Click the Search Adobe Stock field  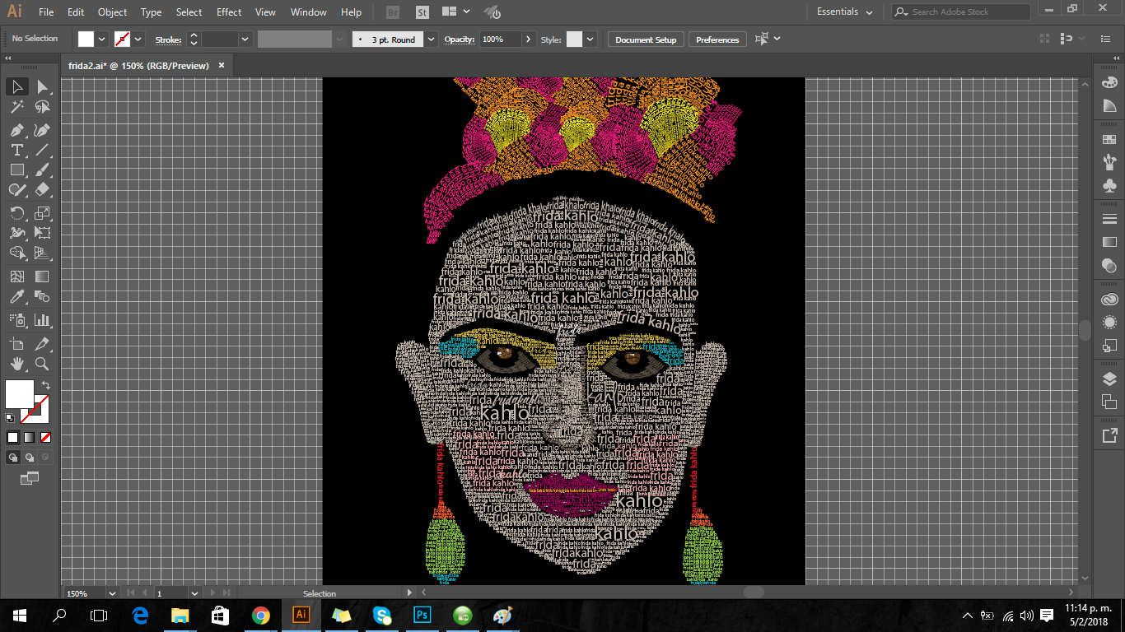click(x=961, y=12)
